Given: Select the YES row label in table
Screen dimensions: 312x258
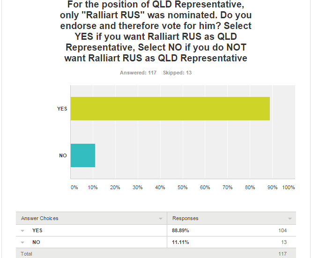Looking at the screenshot, I should click(x=37, y=230).
